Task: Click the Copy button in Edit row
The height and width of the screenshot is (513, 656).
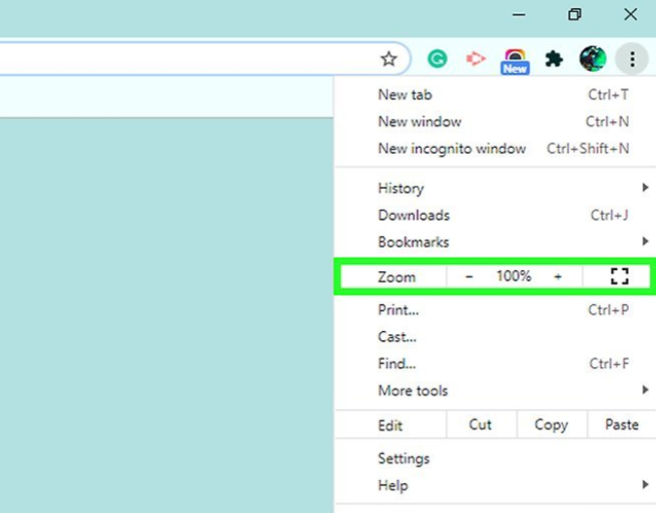Action: coord(551,425)
